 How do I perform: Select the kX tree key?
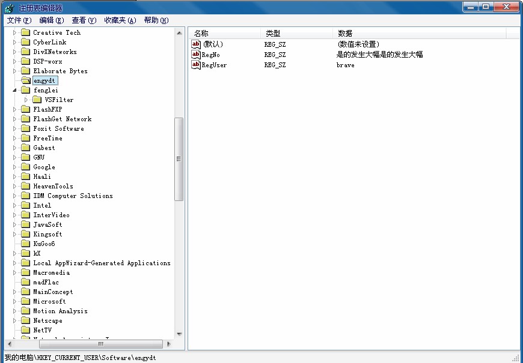(37, 253)
